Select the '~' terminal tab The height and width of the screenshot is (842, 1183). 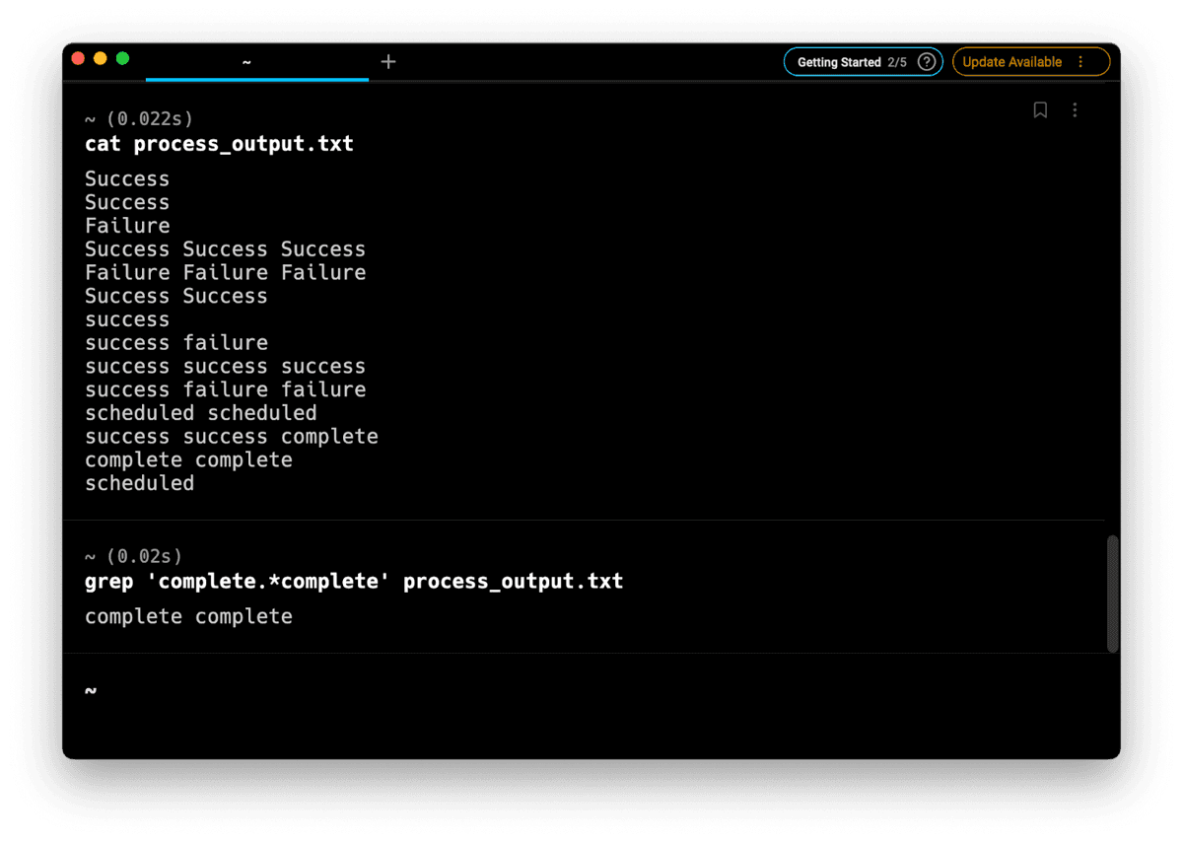(x=246, y=62)
